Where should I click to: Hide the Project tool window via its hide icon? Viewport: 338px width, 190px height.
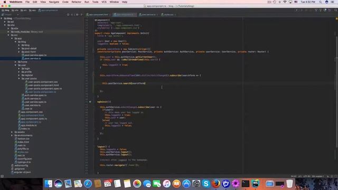(81, 15)
